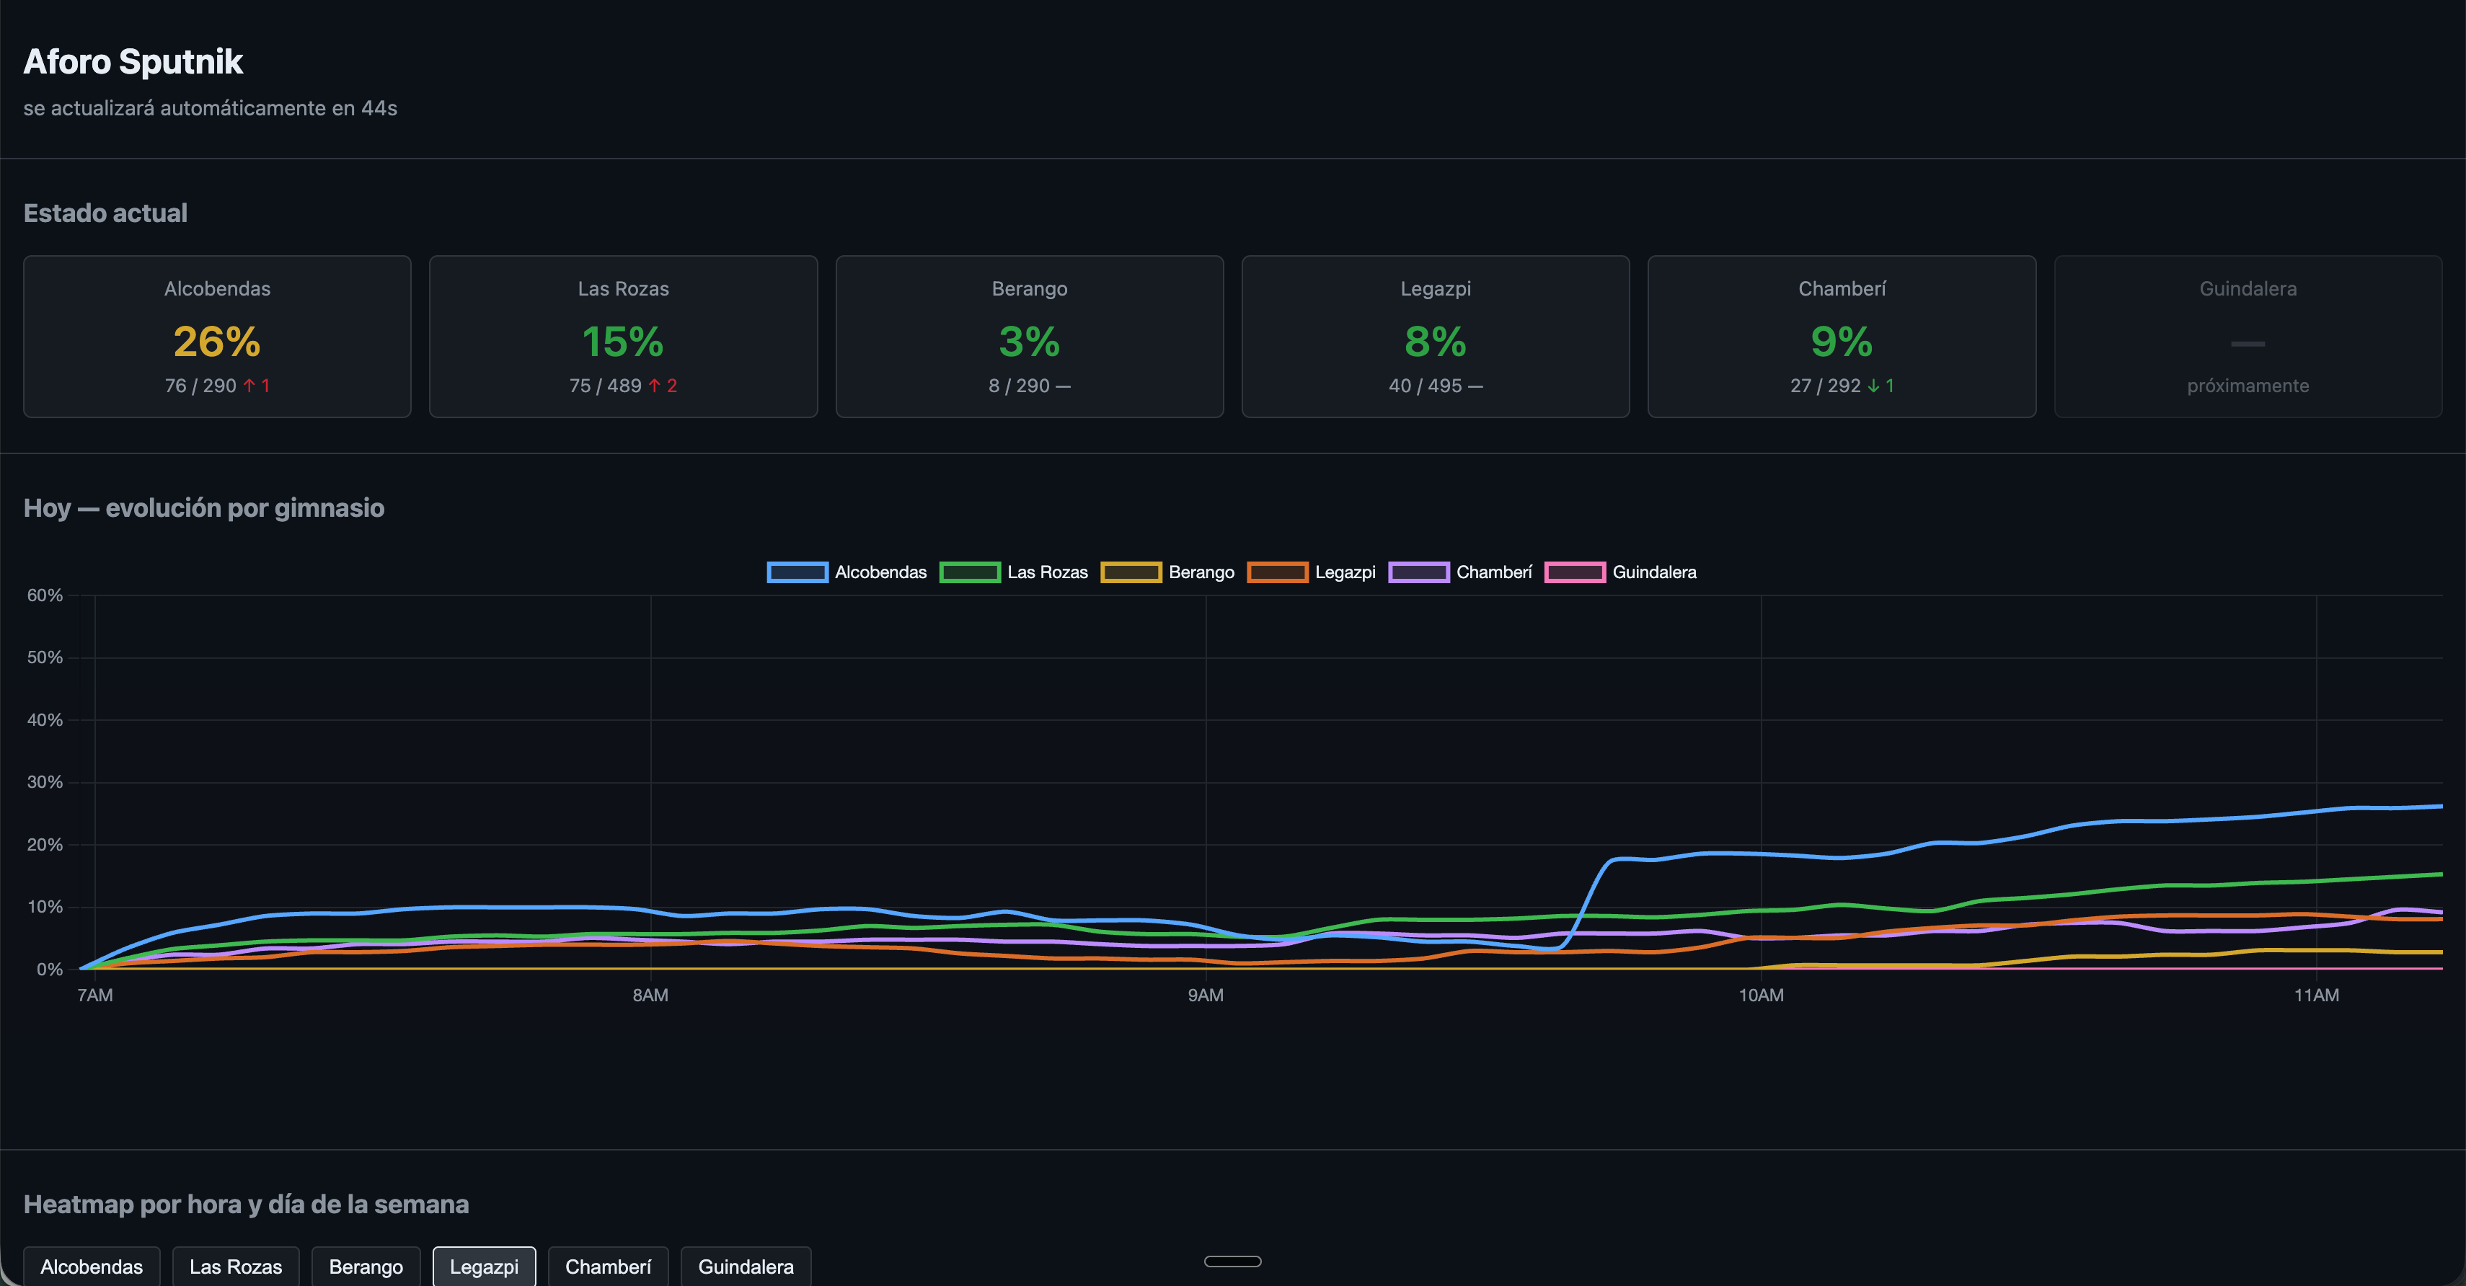This screenshot has width=2466, height=1286.
Task: Click the auto-refresh countdown text
Action: pyautogui.click(x=211, y=108)
